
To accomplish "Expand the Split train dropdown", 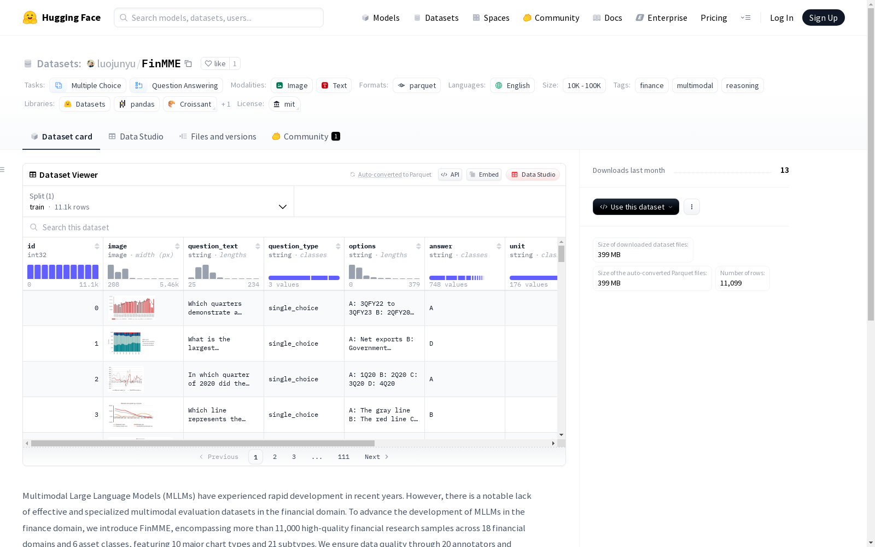I will 159,201.
